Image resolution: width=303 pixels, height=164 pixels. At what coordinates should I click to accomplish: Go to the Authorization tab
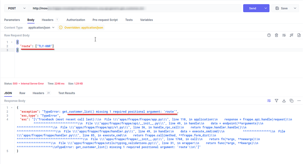click(x=76, y=20)
